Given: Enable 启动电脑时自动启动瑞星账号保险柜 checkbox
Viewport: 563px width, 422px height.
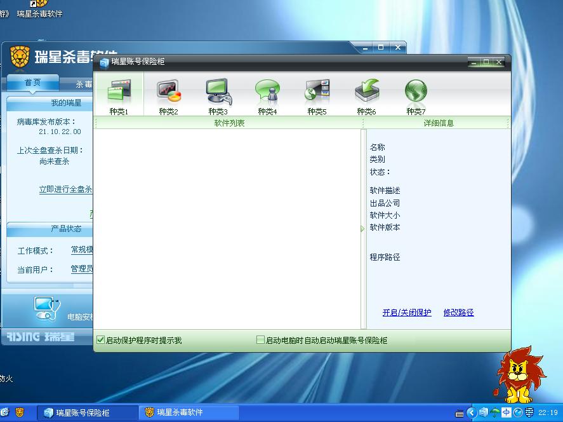Looking at the screenshot, I should (x=260, y=341).
